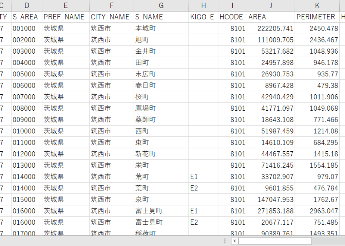Select AREA value 147047.953
345x246 pixels.
(x=271, y=199)
